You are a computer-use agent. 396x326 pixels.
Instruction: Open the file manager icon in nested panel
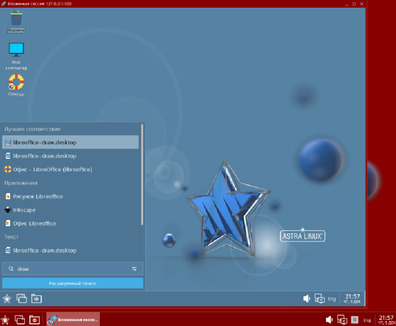[36, 298]
